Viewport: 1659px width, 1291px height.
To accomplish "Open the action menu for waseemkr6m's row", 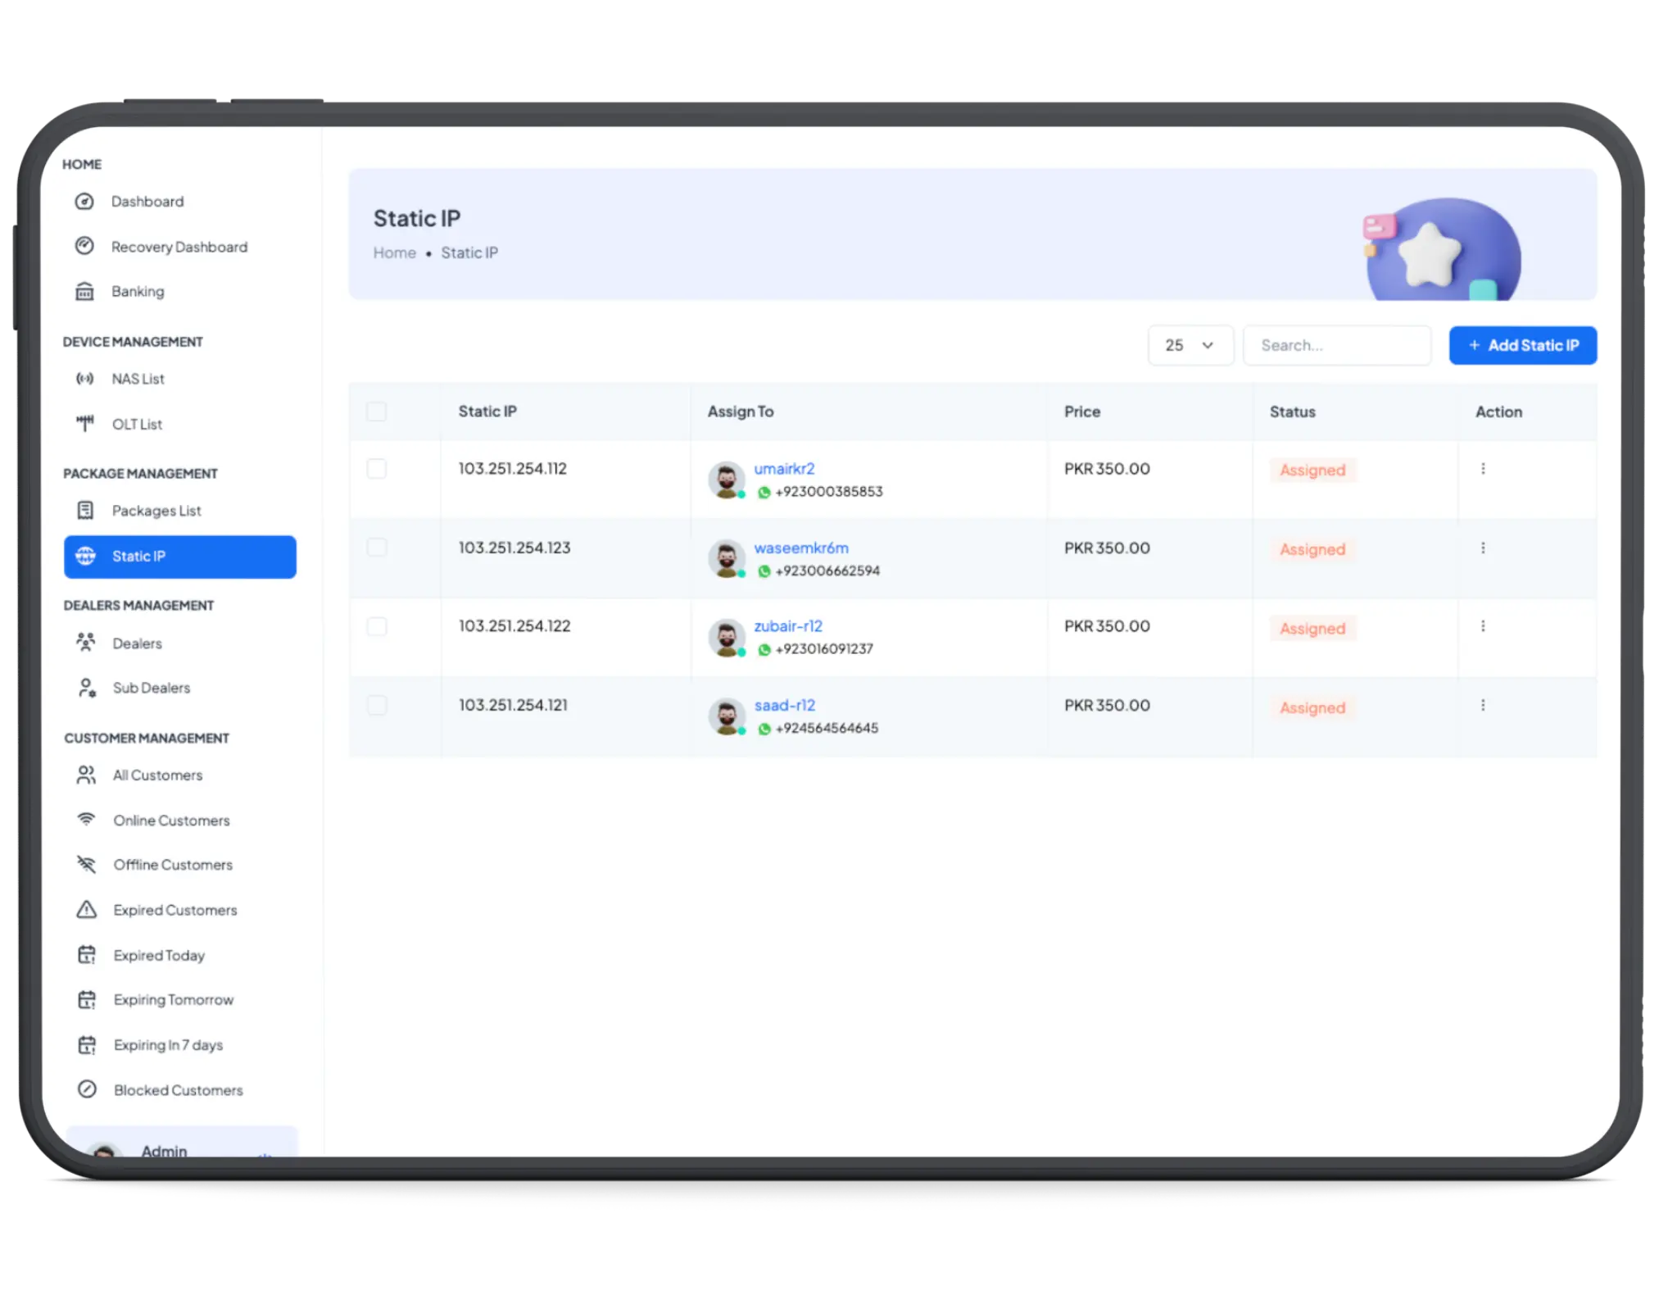I will point(1483,548).
